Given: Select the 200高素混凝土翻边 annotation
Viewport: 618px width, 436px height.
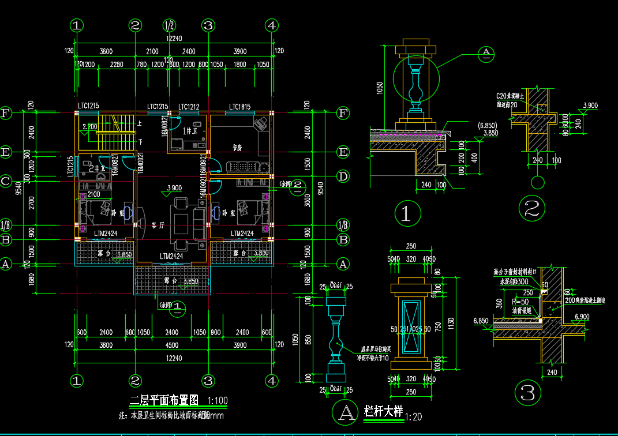Looking at the screenshot, I should 585,300.
